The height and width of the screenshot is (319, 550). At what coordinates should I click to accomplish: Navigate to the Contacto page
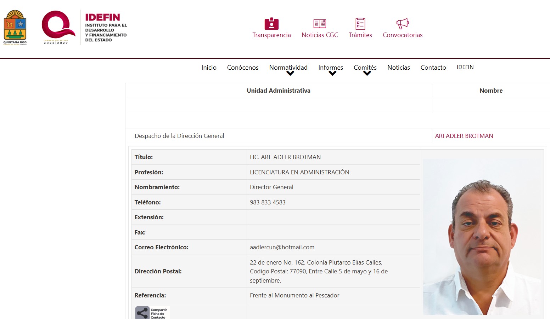pos(433,68)
